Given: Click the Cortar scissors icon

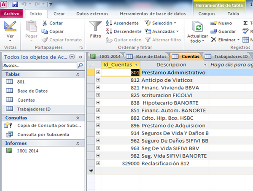Looking at the screenshot, I should tap(45, 23).
